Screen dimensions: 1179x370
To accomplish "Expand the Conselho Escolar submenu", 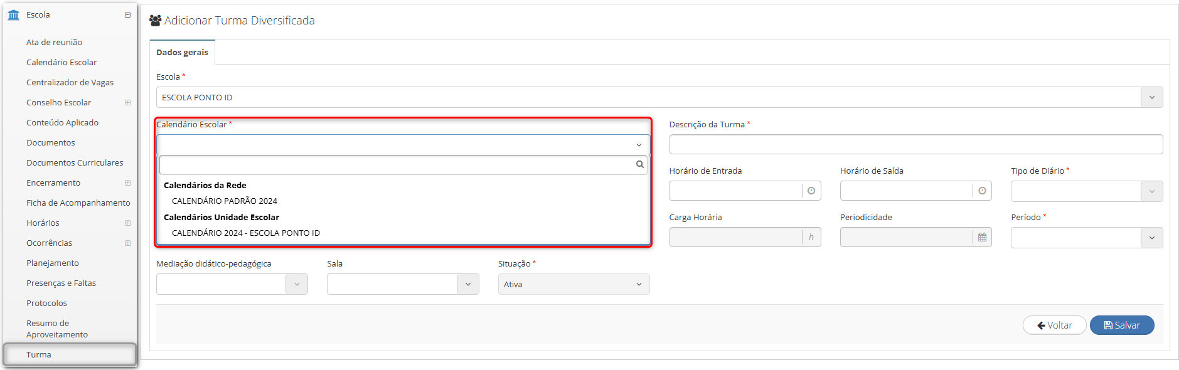I will (127, 102).
